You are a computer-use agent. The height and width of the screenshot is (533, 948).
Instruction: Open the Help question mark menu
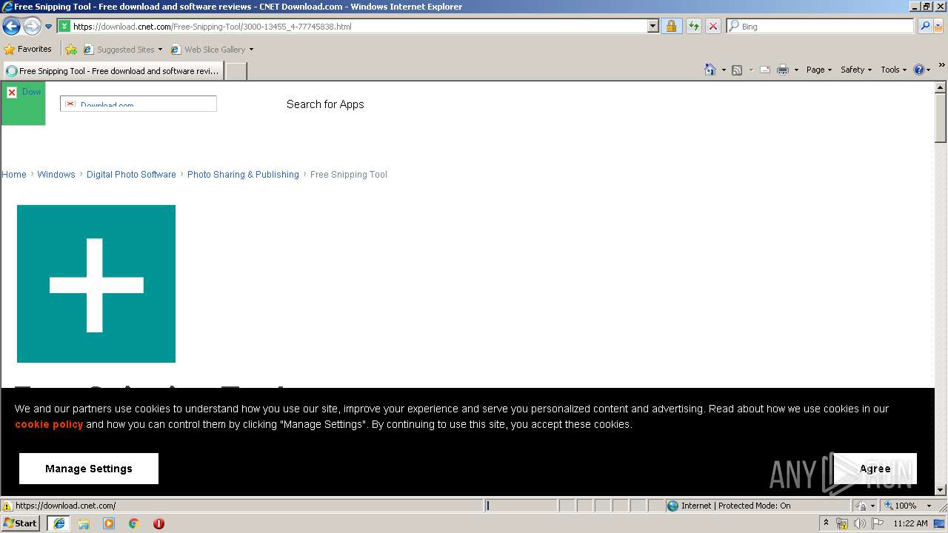coord(922,70)
